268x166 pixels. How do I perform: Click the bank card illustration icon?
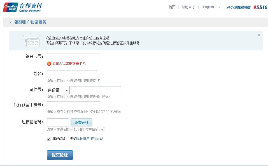pyautogui.click(x=31, y=41)
